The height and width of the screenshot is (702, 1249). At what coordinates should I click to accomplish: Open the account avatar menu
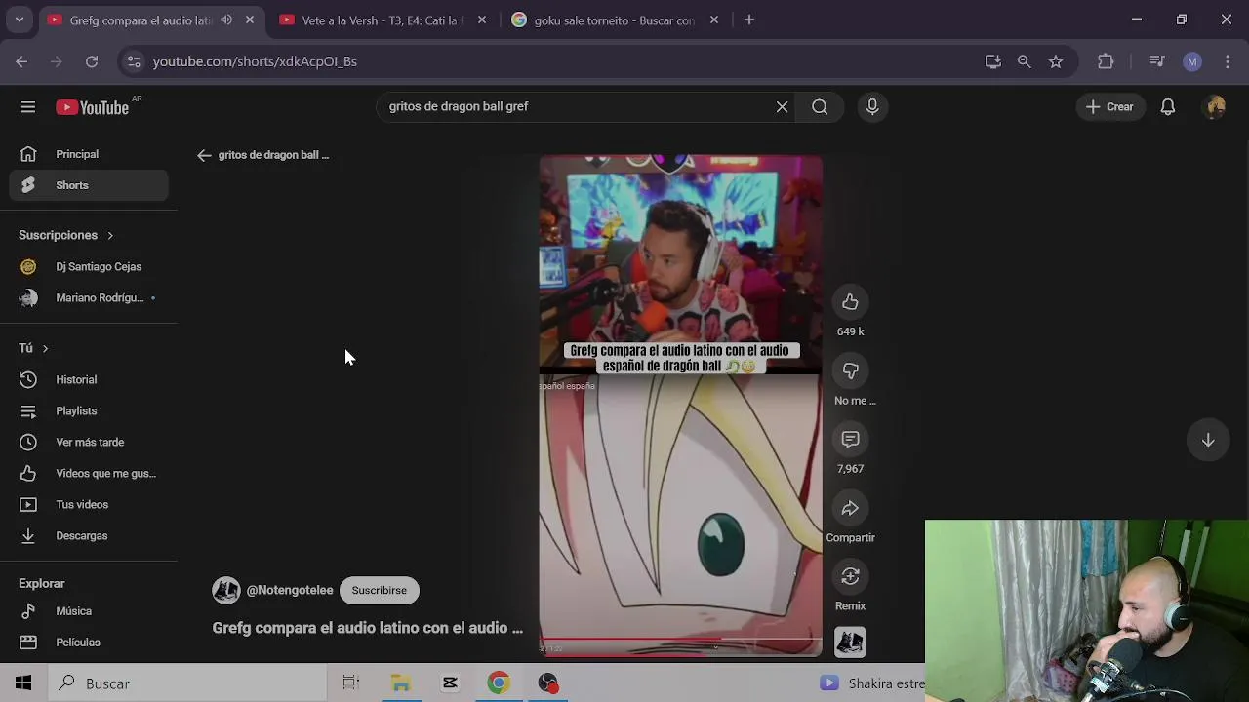(1215, 107)
